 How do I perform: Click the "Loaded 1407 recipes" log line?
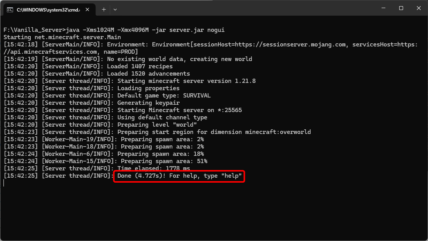(140, 66)
